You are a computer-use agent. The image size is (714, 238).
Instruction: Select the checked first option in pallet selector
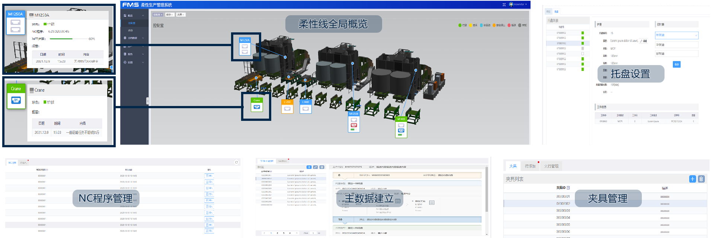pyautogui.click(x=676, y=35)
